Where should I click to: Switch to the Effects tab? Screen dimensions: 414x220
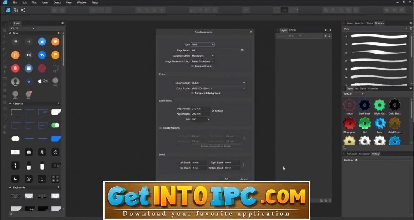(293, 30)
